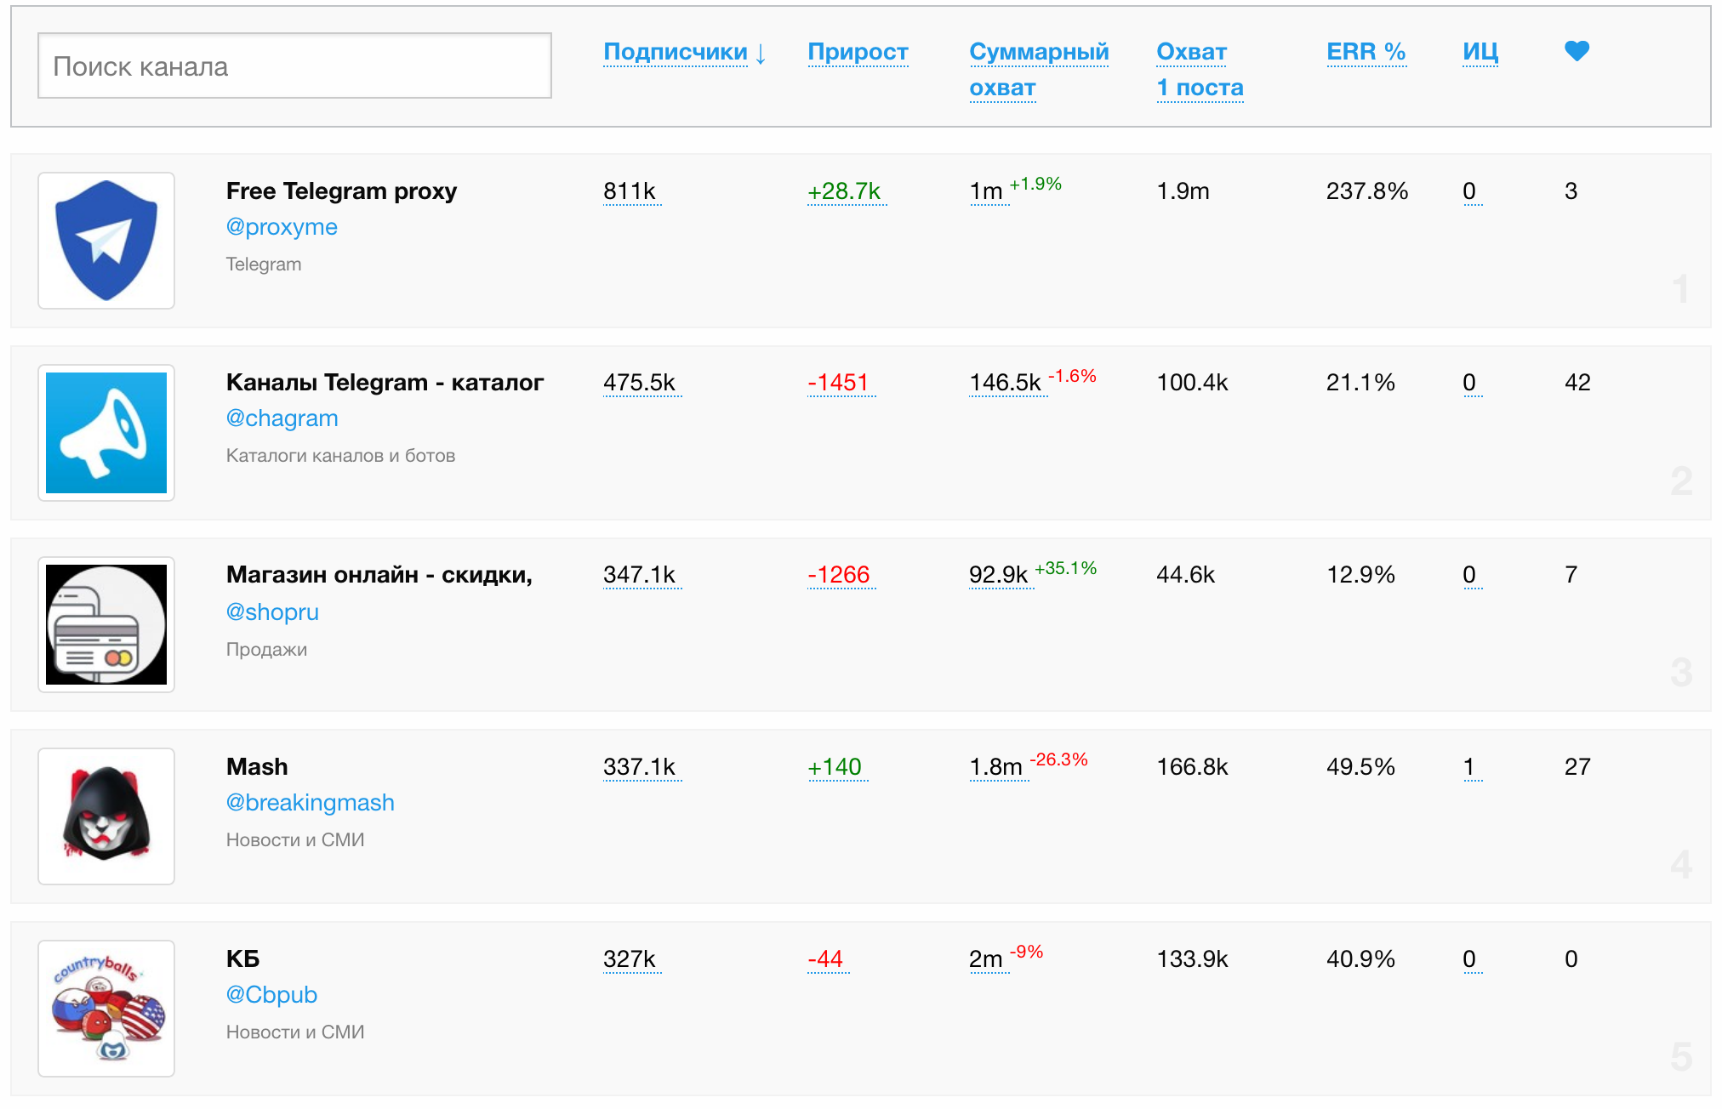Sort by Суммарный охват column header
This screenshot has width=1722, height=1109.
(1039, 70)
